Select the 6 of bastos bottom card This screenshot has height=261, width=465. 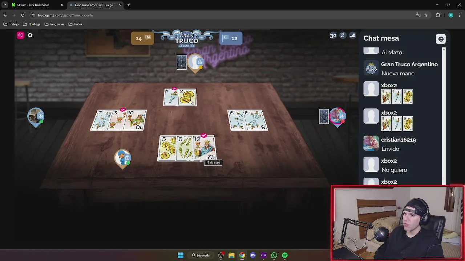click(184, 148)
